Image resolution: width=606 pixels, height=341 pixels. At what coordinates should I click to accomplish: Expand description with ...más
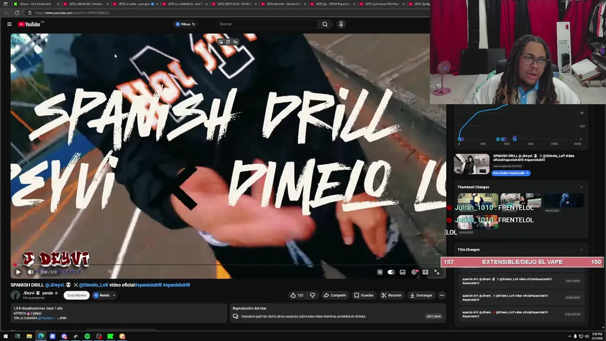click(62, 318)
